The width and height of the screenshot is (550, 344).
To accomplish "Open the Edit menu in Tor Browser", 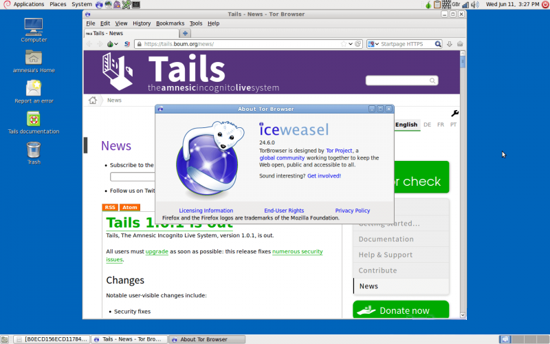I will (x=105, y=23).
